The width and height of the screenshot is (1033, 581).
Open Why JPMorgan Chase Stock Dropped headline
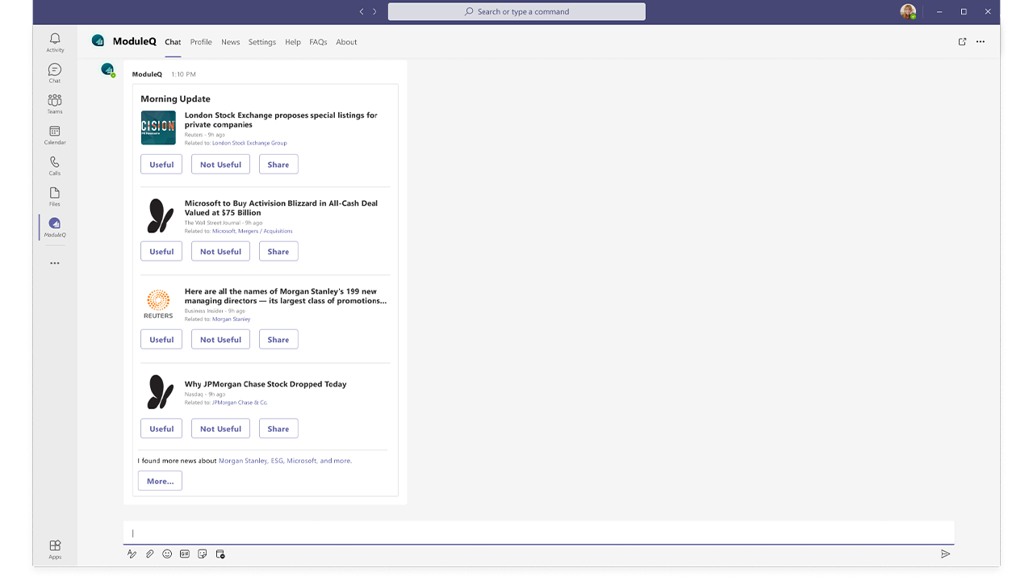(x=266, y=384)
